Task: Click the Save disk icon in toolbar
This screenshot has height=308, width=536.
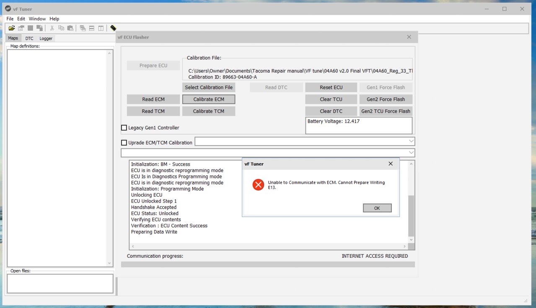Action: [x=30, y=28]
